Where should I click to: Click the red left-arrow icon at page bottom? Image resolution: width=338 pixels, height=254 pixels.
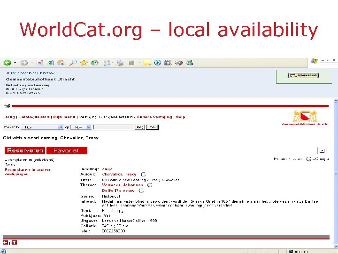coord(5,243)
